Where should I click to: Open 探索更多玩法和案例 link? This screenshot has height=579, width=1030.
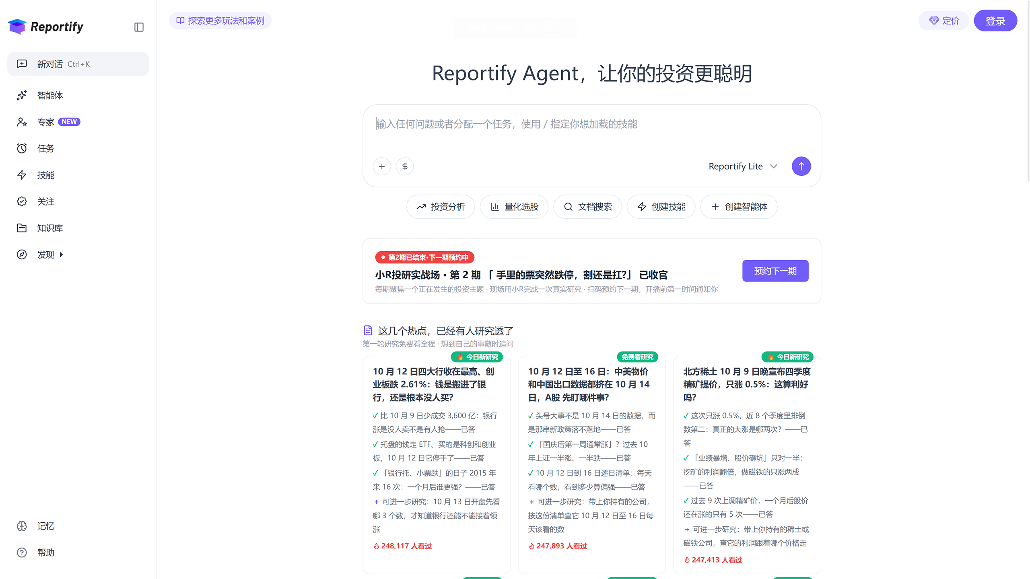tap(220, 21)
